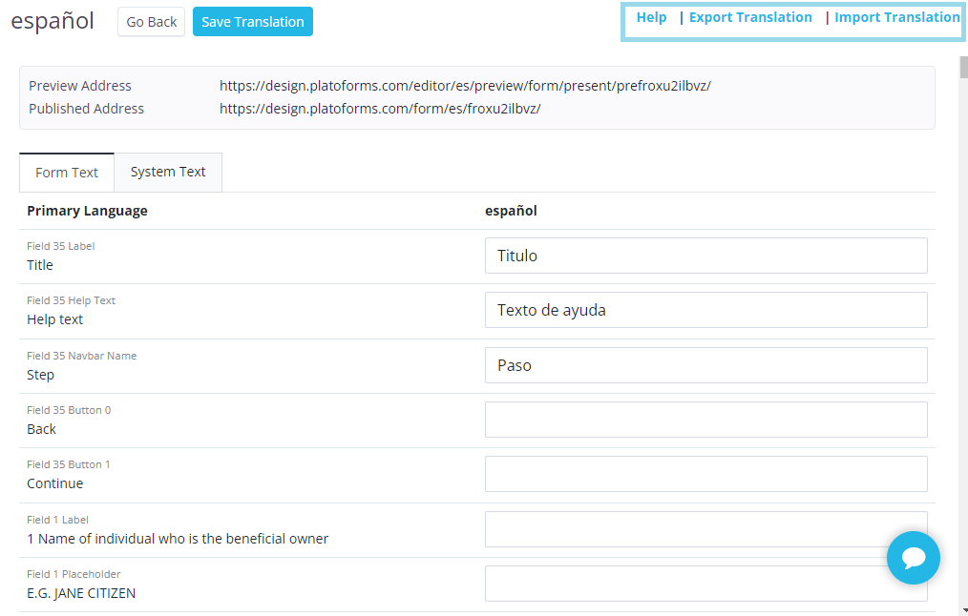Click the Export Translation link
This screenshot has width=968, height=616.
coord(750,17)
